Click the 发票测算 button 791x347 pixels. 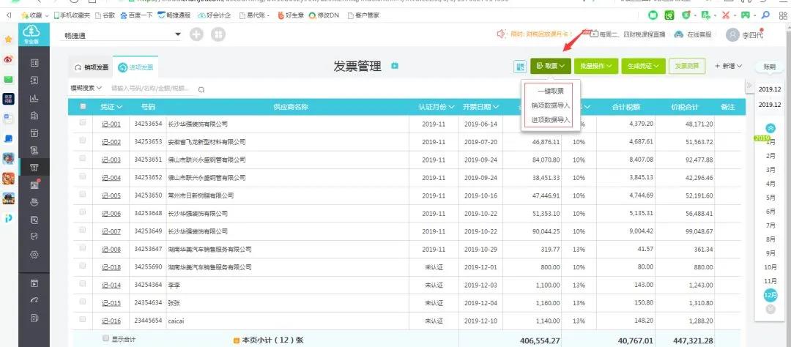[x=687, y=67]
